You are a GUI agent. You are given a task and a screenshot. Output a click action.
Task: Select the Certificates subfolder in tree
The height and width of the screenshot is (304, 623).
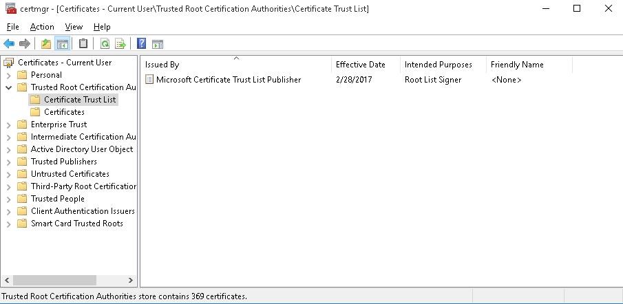(x=64, y=112)
